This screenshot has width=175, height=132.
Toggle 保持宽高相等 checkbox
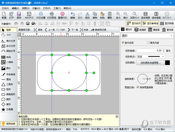138,87
